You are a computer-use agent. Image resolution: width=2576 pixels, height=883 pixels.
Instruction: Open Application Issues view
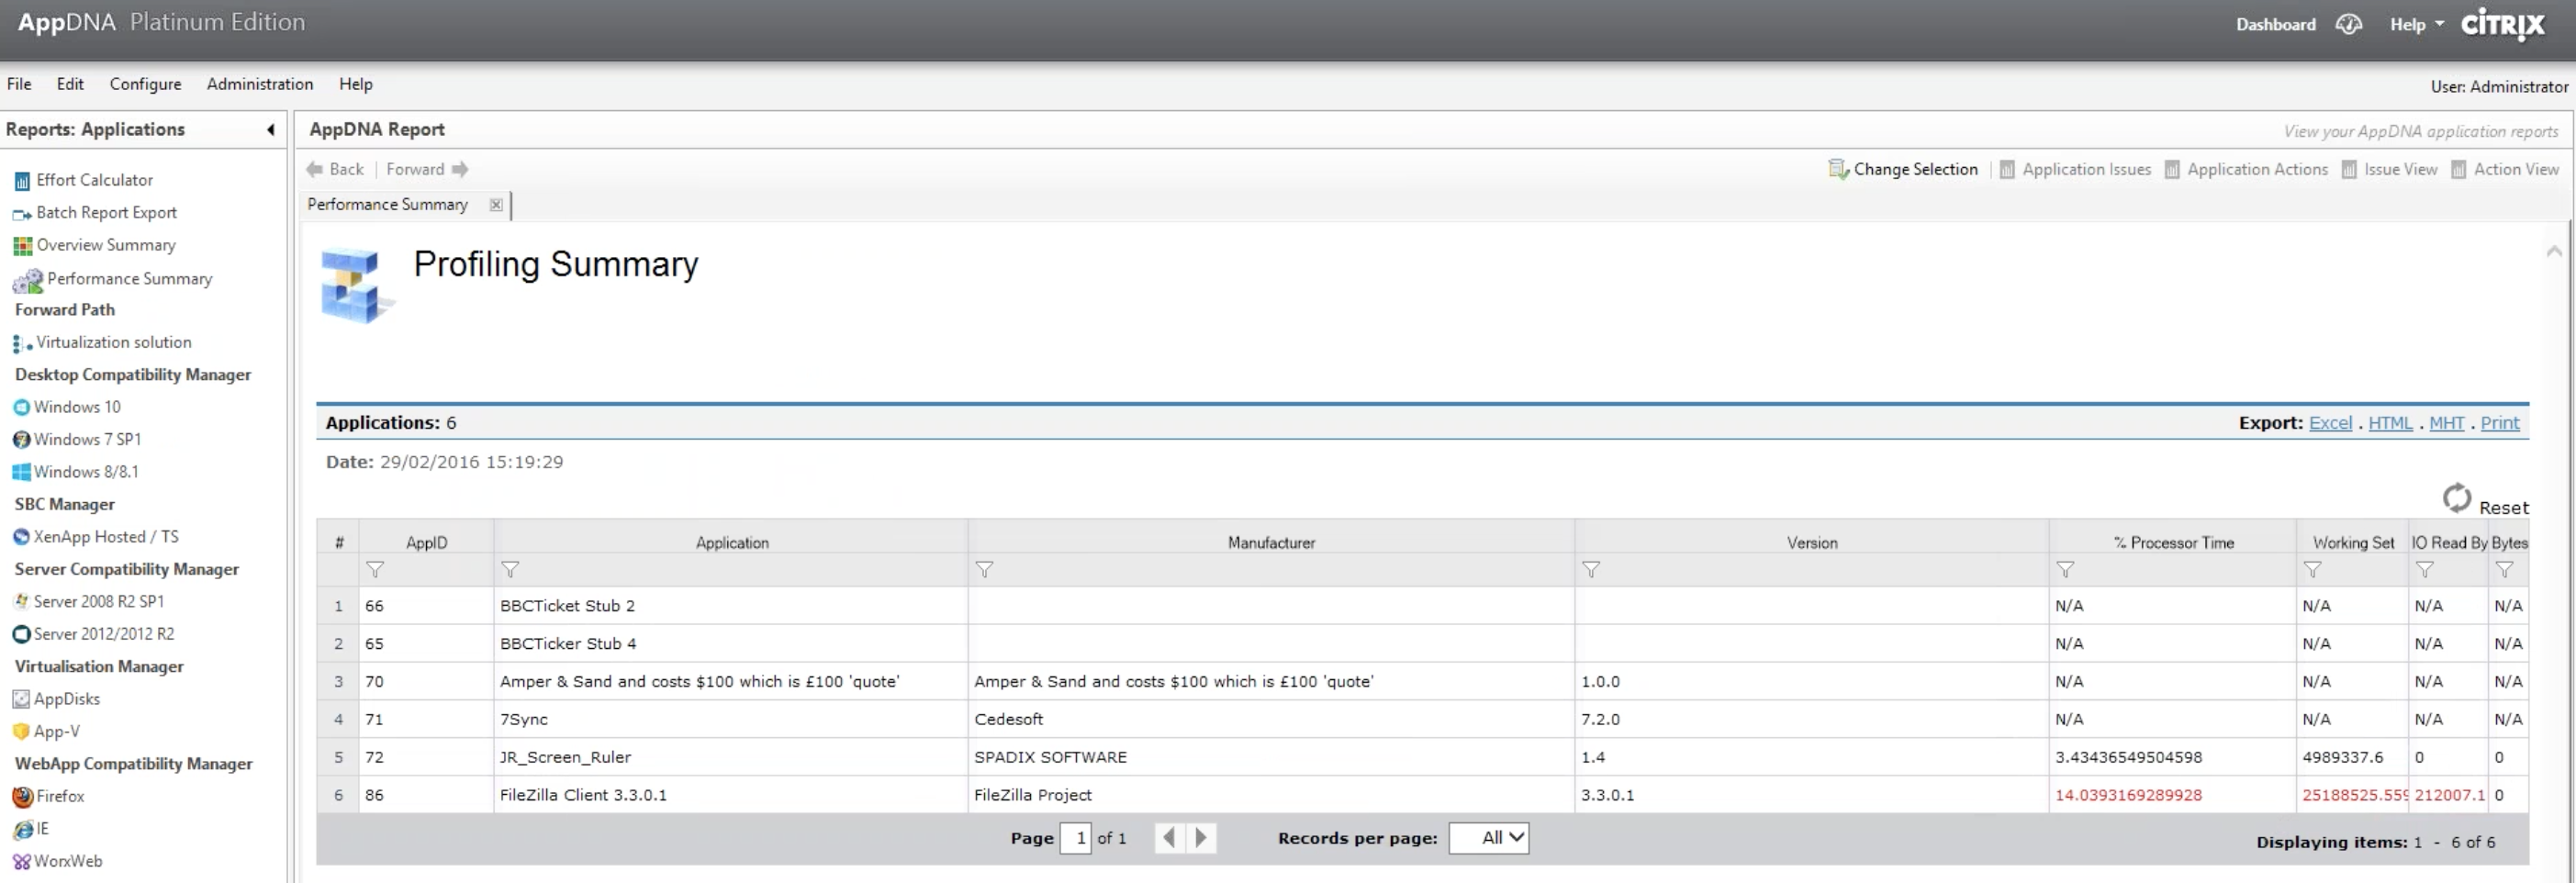2075,170
